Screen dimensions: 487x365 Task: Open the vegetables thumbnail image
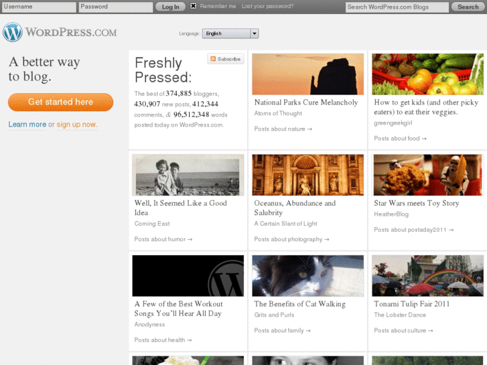coord(427,74)
